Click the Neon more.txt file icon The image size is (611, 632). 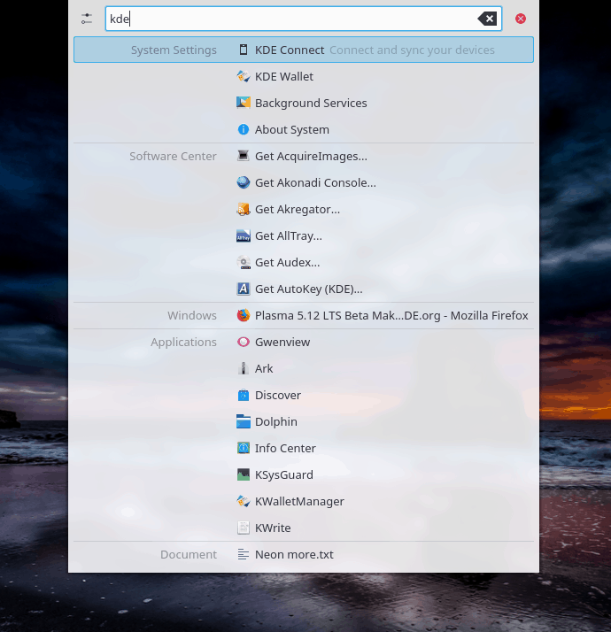[x=244, y=555]
